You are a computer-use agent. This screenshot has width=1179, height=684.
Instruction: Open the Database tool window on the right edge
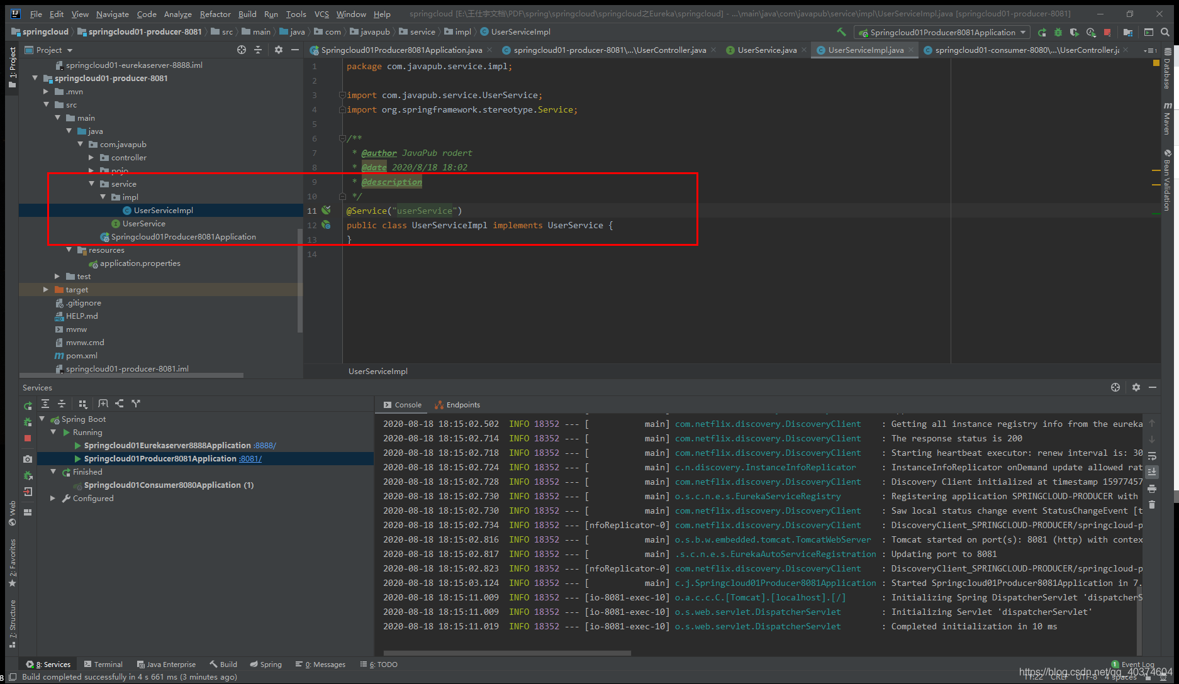click(1168, 68)
